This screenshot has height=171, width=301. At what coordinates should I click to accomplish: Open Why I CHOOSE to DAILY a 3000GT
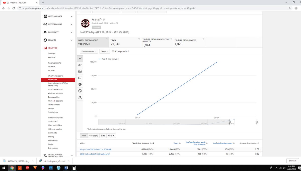pos(95,149)
